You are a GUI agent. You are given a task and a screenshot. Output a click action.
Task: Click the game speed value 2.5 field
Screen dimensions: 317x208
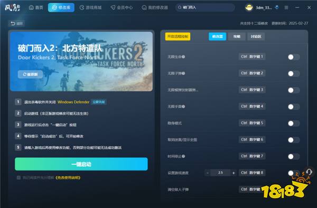[220, 173]
